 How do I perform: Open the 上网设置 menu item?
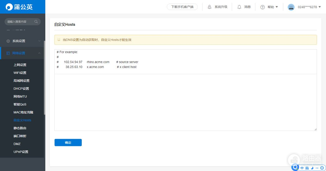[20, 65]
